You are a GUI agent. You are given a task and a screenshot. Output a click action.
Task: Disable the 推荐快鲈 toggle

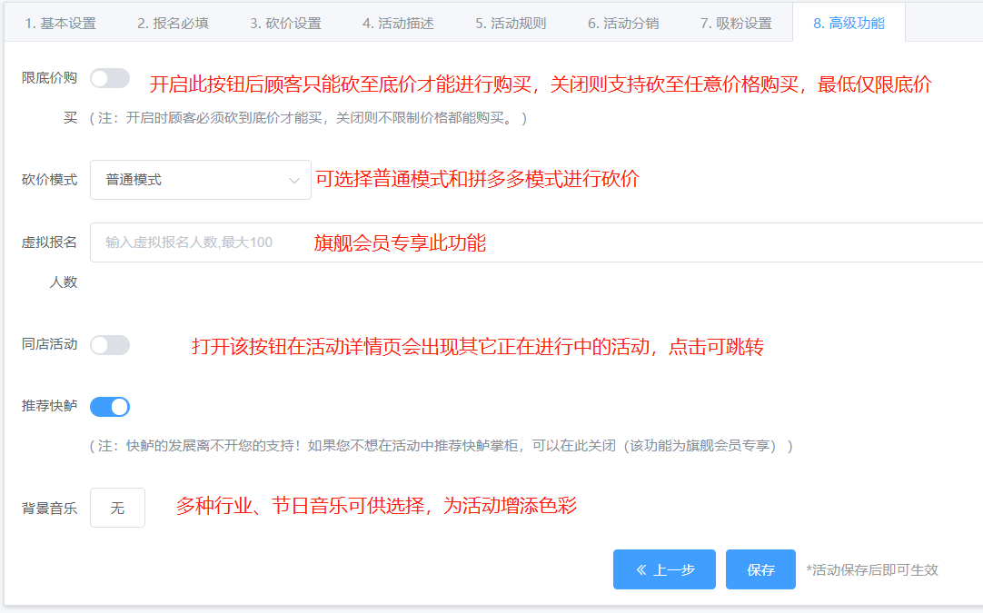click(x=110, y=407)
